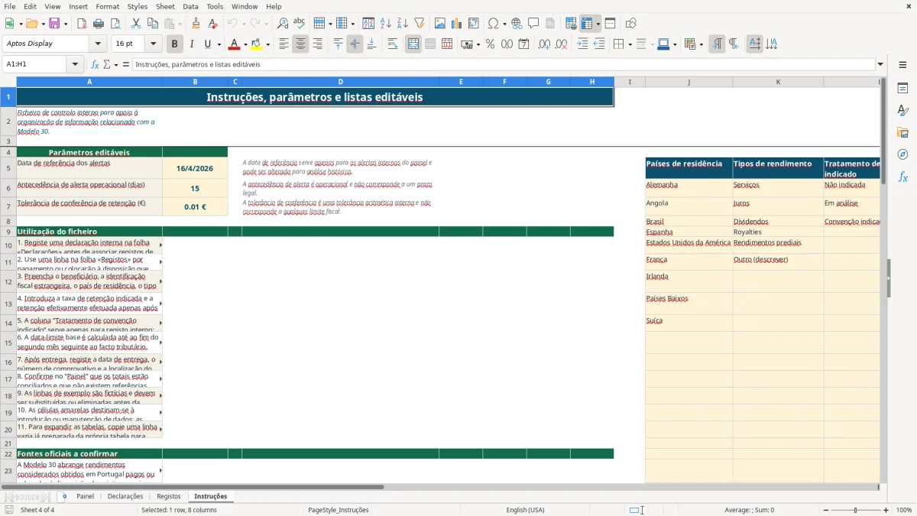Open the font name dropdown
917x516 pixels.
98,44
